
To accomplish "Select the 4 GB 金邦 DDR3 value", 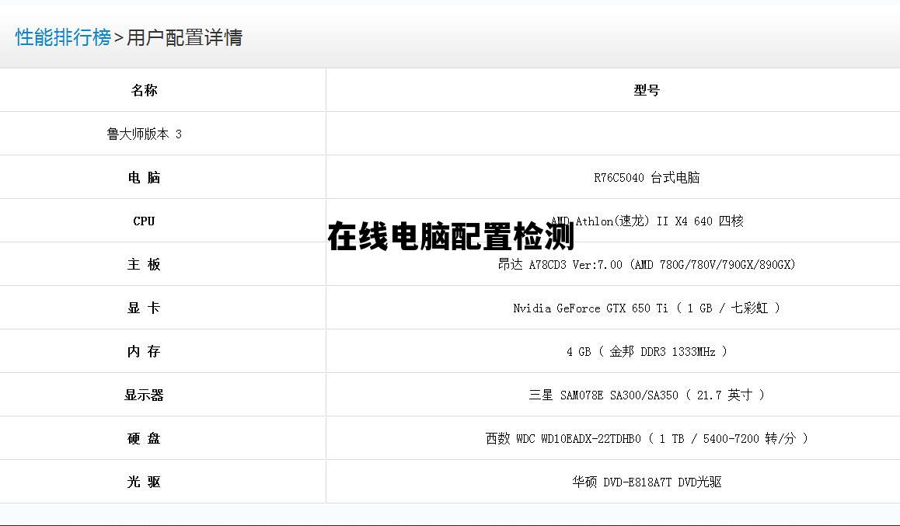I will point(647,352).
